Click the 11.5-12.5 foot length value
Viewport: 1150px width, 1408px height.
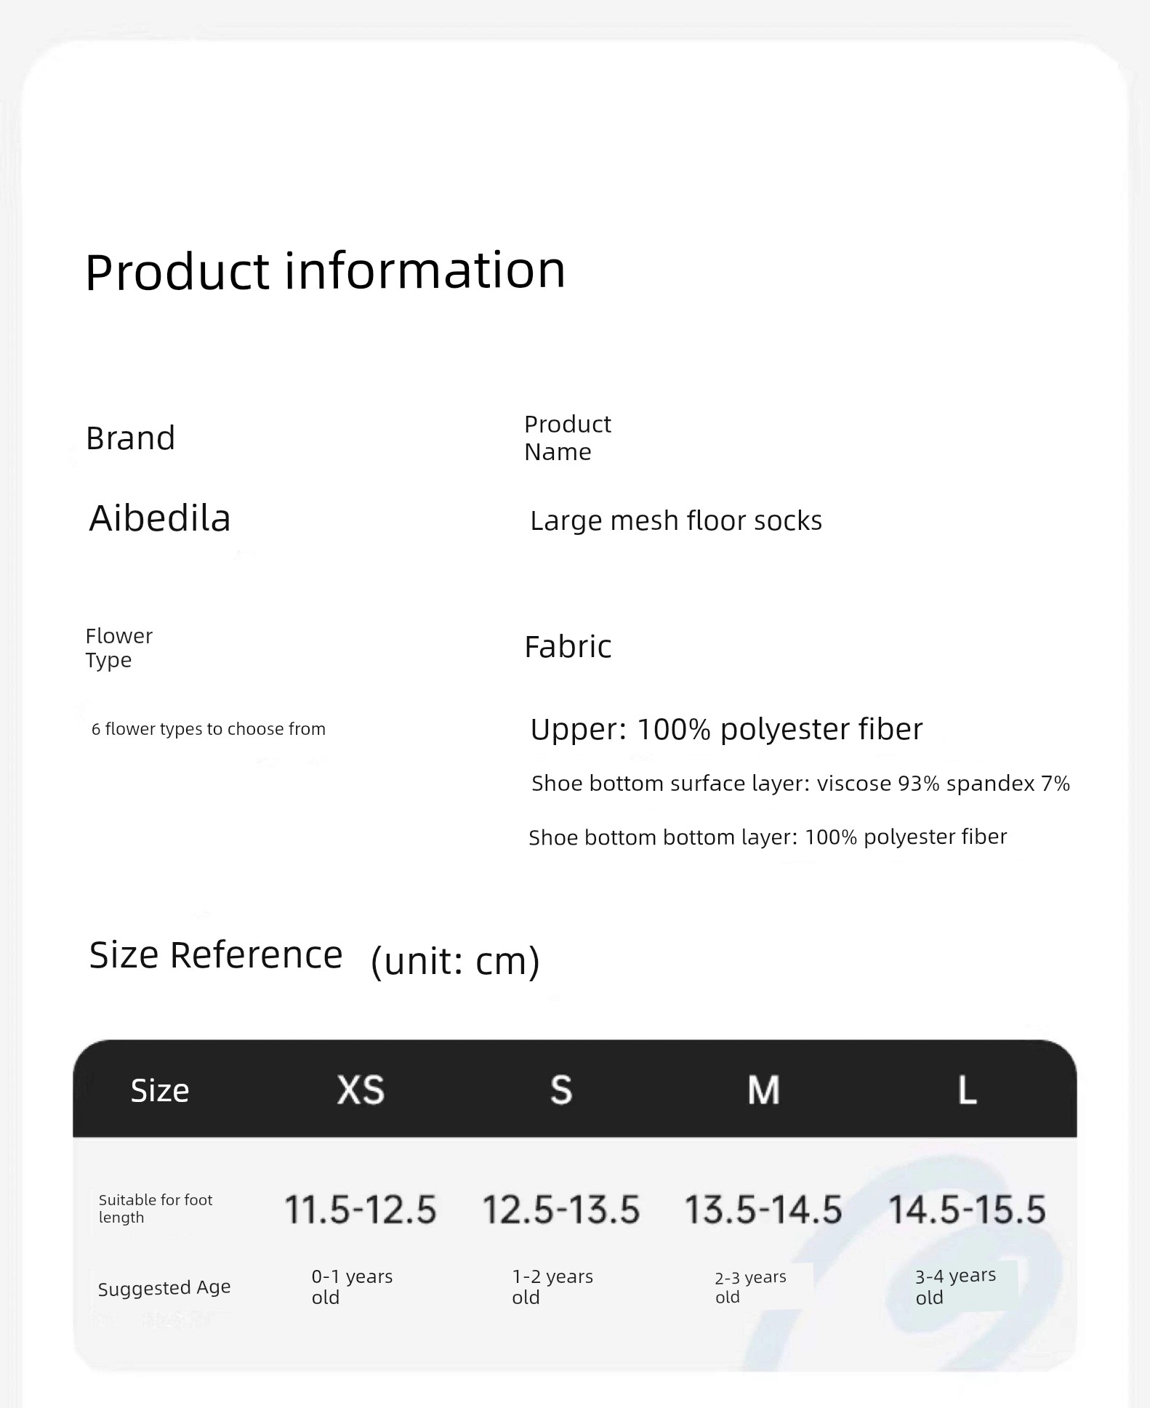tap(361, 1210)
